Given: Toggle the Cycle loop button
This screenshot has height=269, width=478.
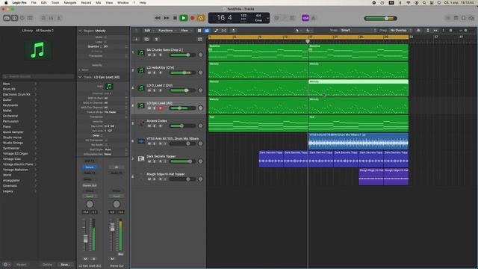Looking at the screenshot, I should point(201,18).
